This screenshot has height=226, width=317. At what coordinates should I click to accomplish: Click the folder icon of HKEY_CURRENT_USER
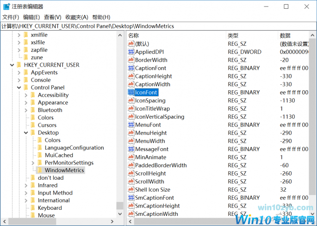[x=19, y=65]
